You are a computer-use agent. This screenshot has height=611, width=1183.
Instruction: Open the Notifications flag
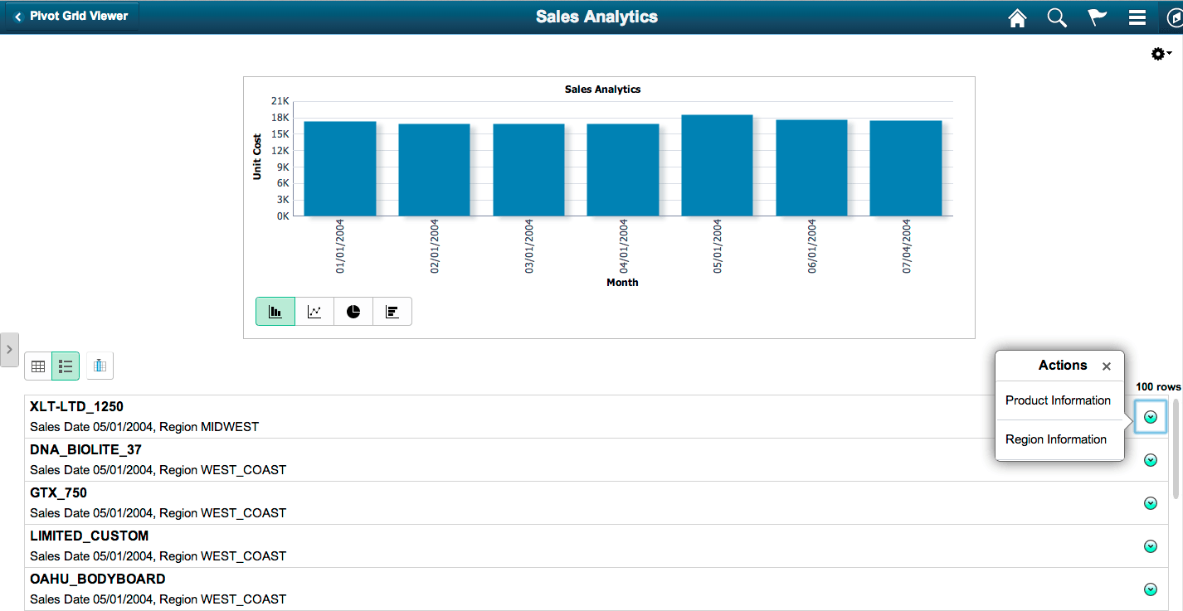(1097, 17)
